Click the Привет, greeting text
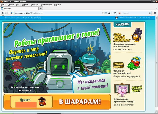This screenshot has width=158, height=114. point(25,100)
